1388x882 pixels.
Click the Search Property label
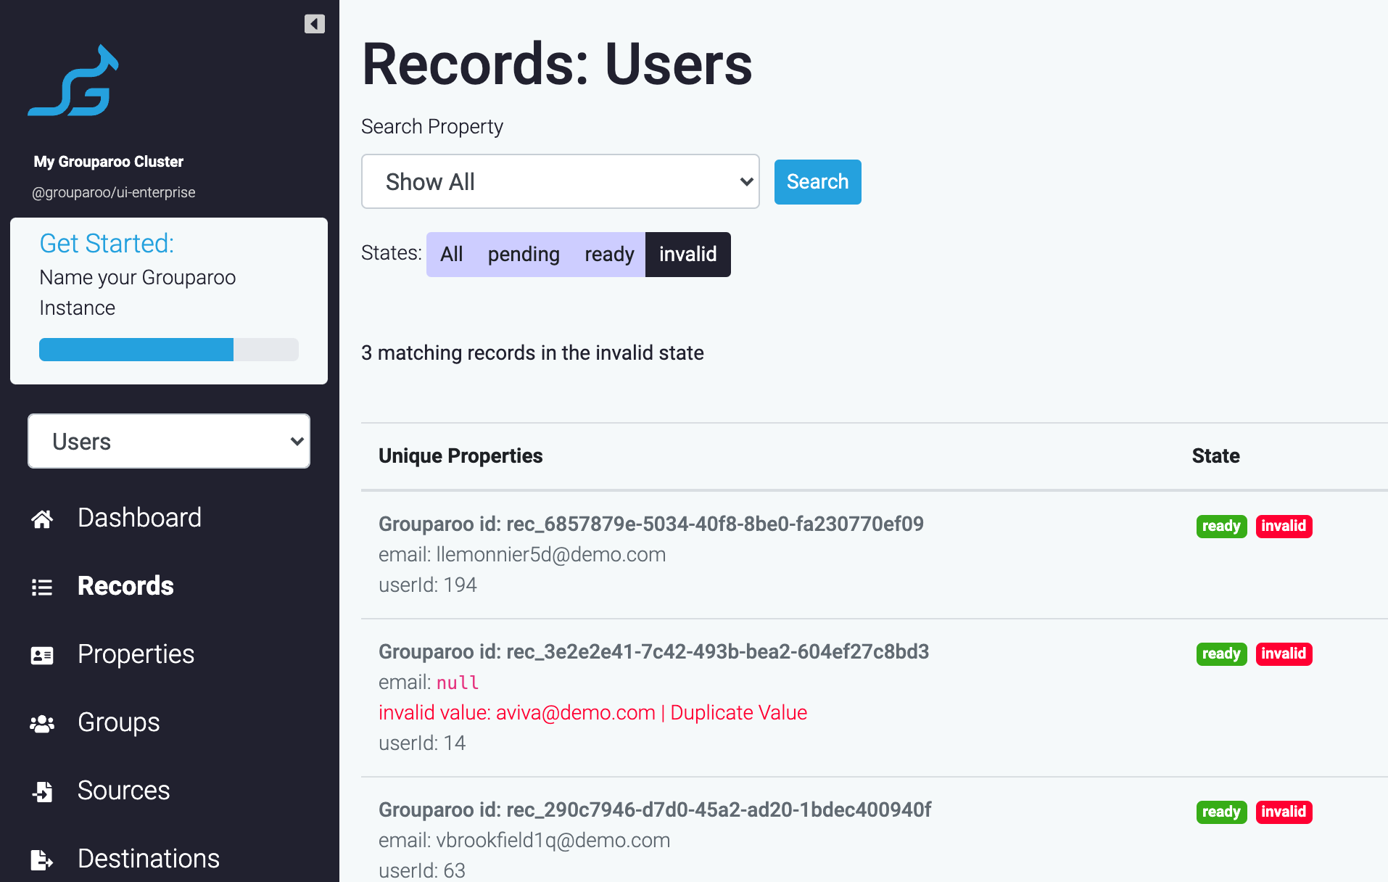(x=432, y=126)
